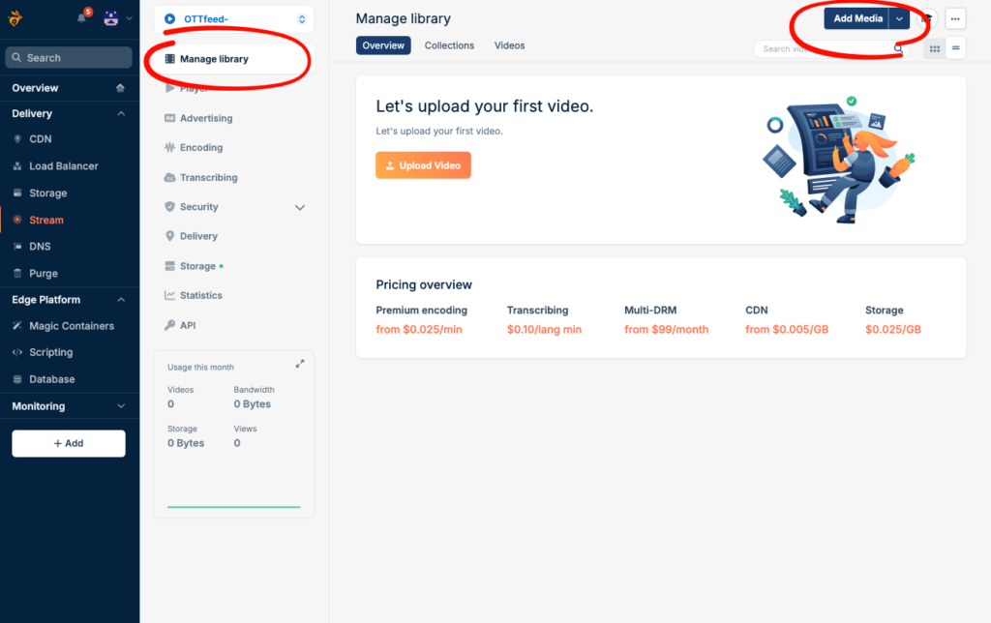Select Stream in the main sidebar
Viewport: 991px width, 623px height.
click(x=46, y=220)
